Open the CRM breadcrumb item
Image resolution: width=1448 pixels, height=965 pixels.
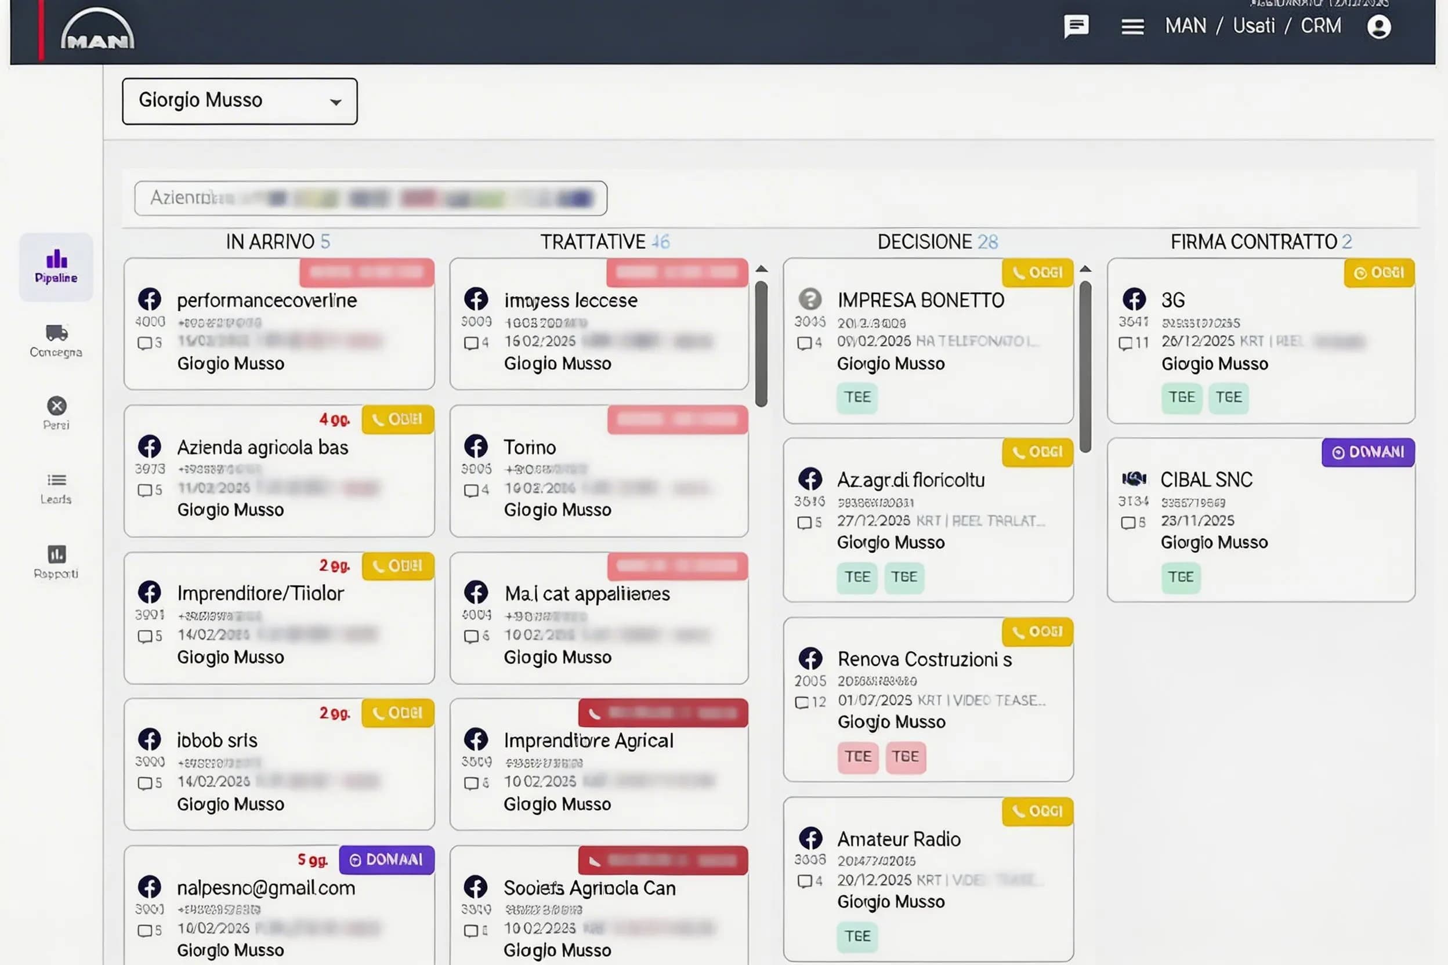pos(1320,26)
